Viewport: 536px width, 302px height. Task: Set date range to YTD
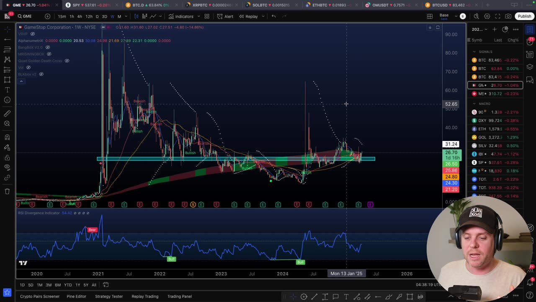click(x=68, y=285)
